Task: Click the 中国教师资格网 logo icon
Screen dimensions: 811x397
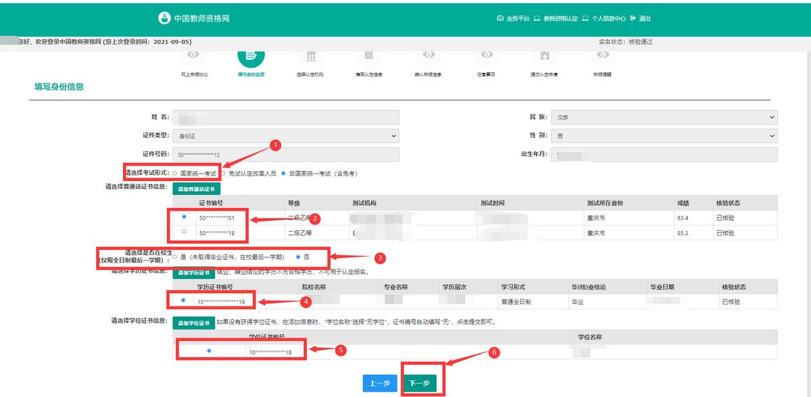Action: click(164, 18)
